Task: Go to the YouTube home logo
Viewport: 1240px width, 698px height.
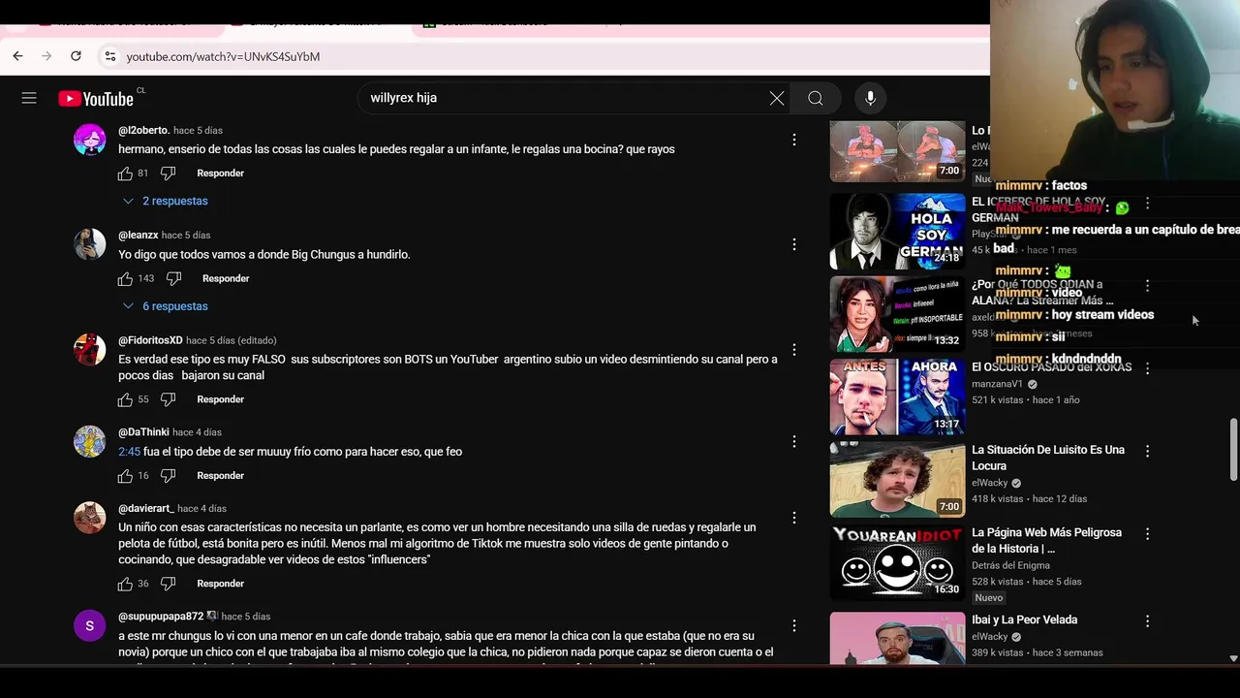Action: point(95,98)
